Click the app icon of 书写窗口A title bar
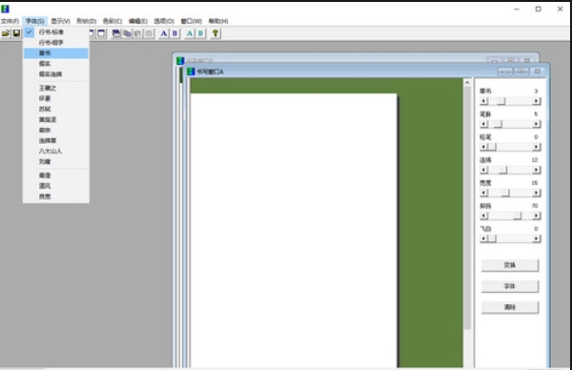The width and height of the screenshot is (572, 370). pos(191,72)
